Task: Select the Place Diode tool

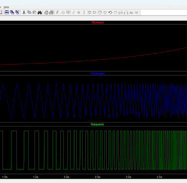Action: (89, 12)
